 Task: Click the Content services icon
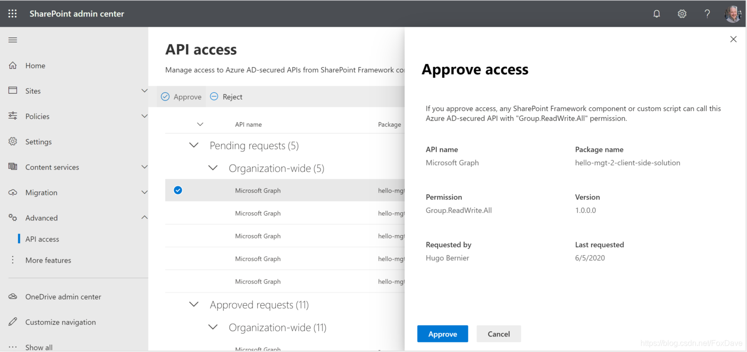13,167
